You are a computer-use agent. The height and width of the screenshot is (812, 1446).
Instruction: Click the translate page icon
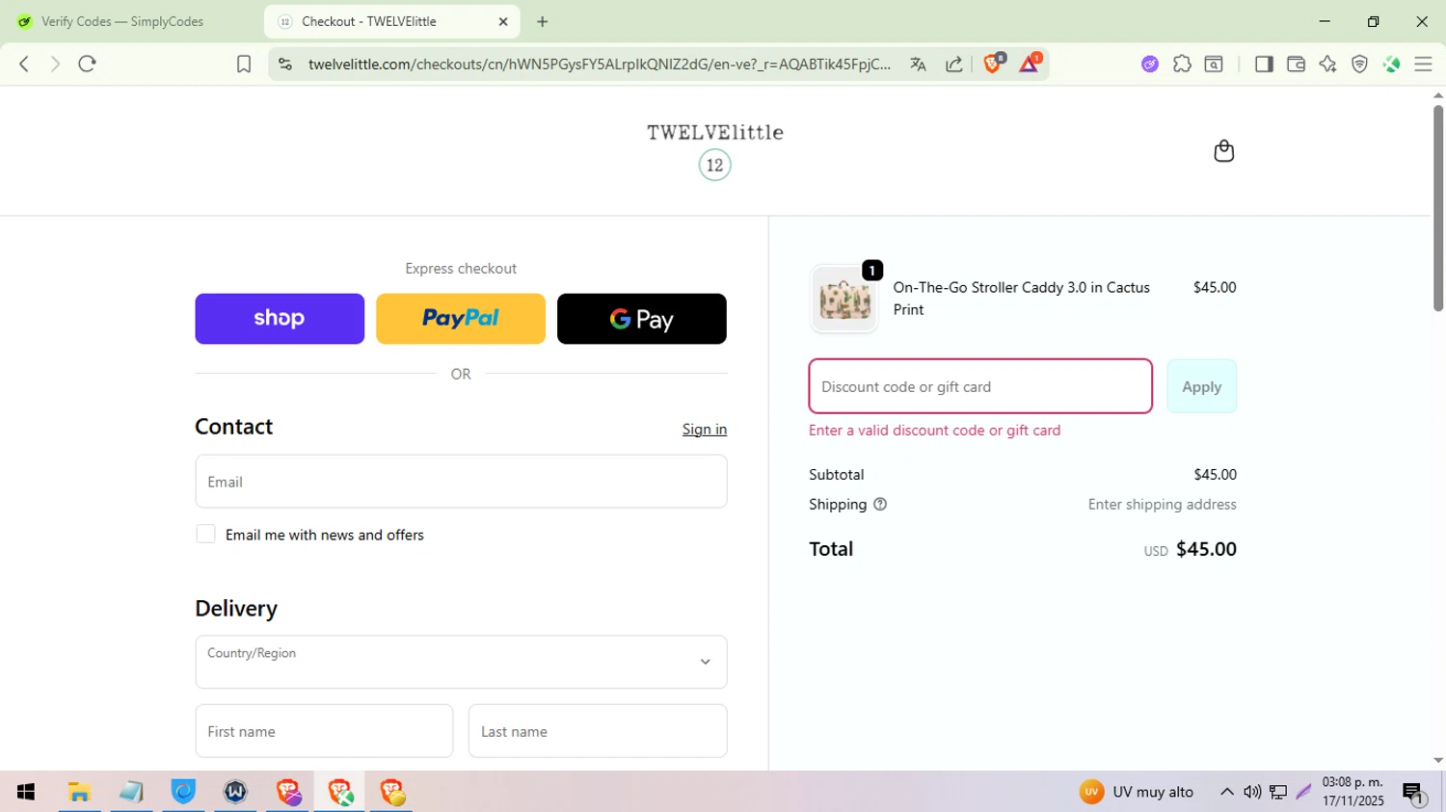918,65
